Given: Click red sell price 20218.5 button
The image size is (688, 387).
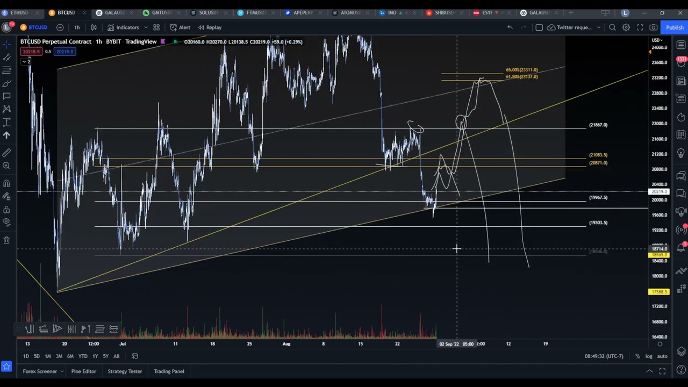Looking at the screenshot, I should [x=31, y=52].
